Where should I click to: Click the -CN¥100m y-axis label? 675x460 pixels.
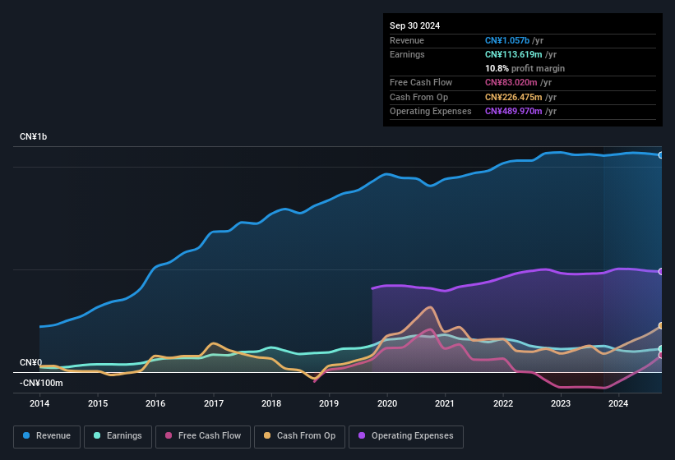point(41,383)
